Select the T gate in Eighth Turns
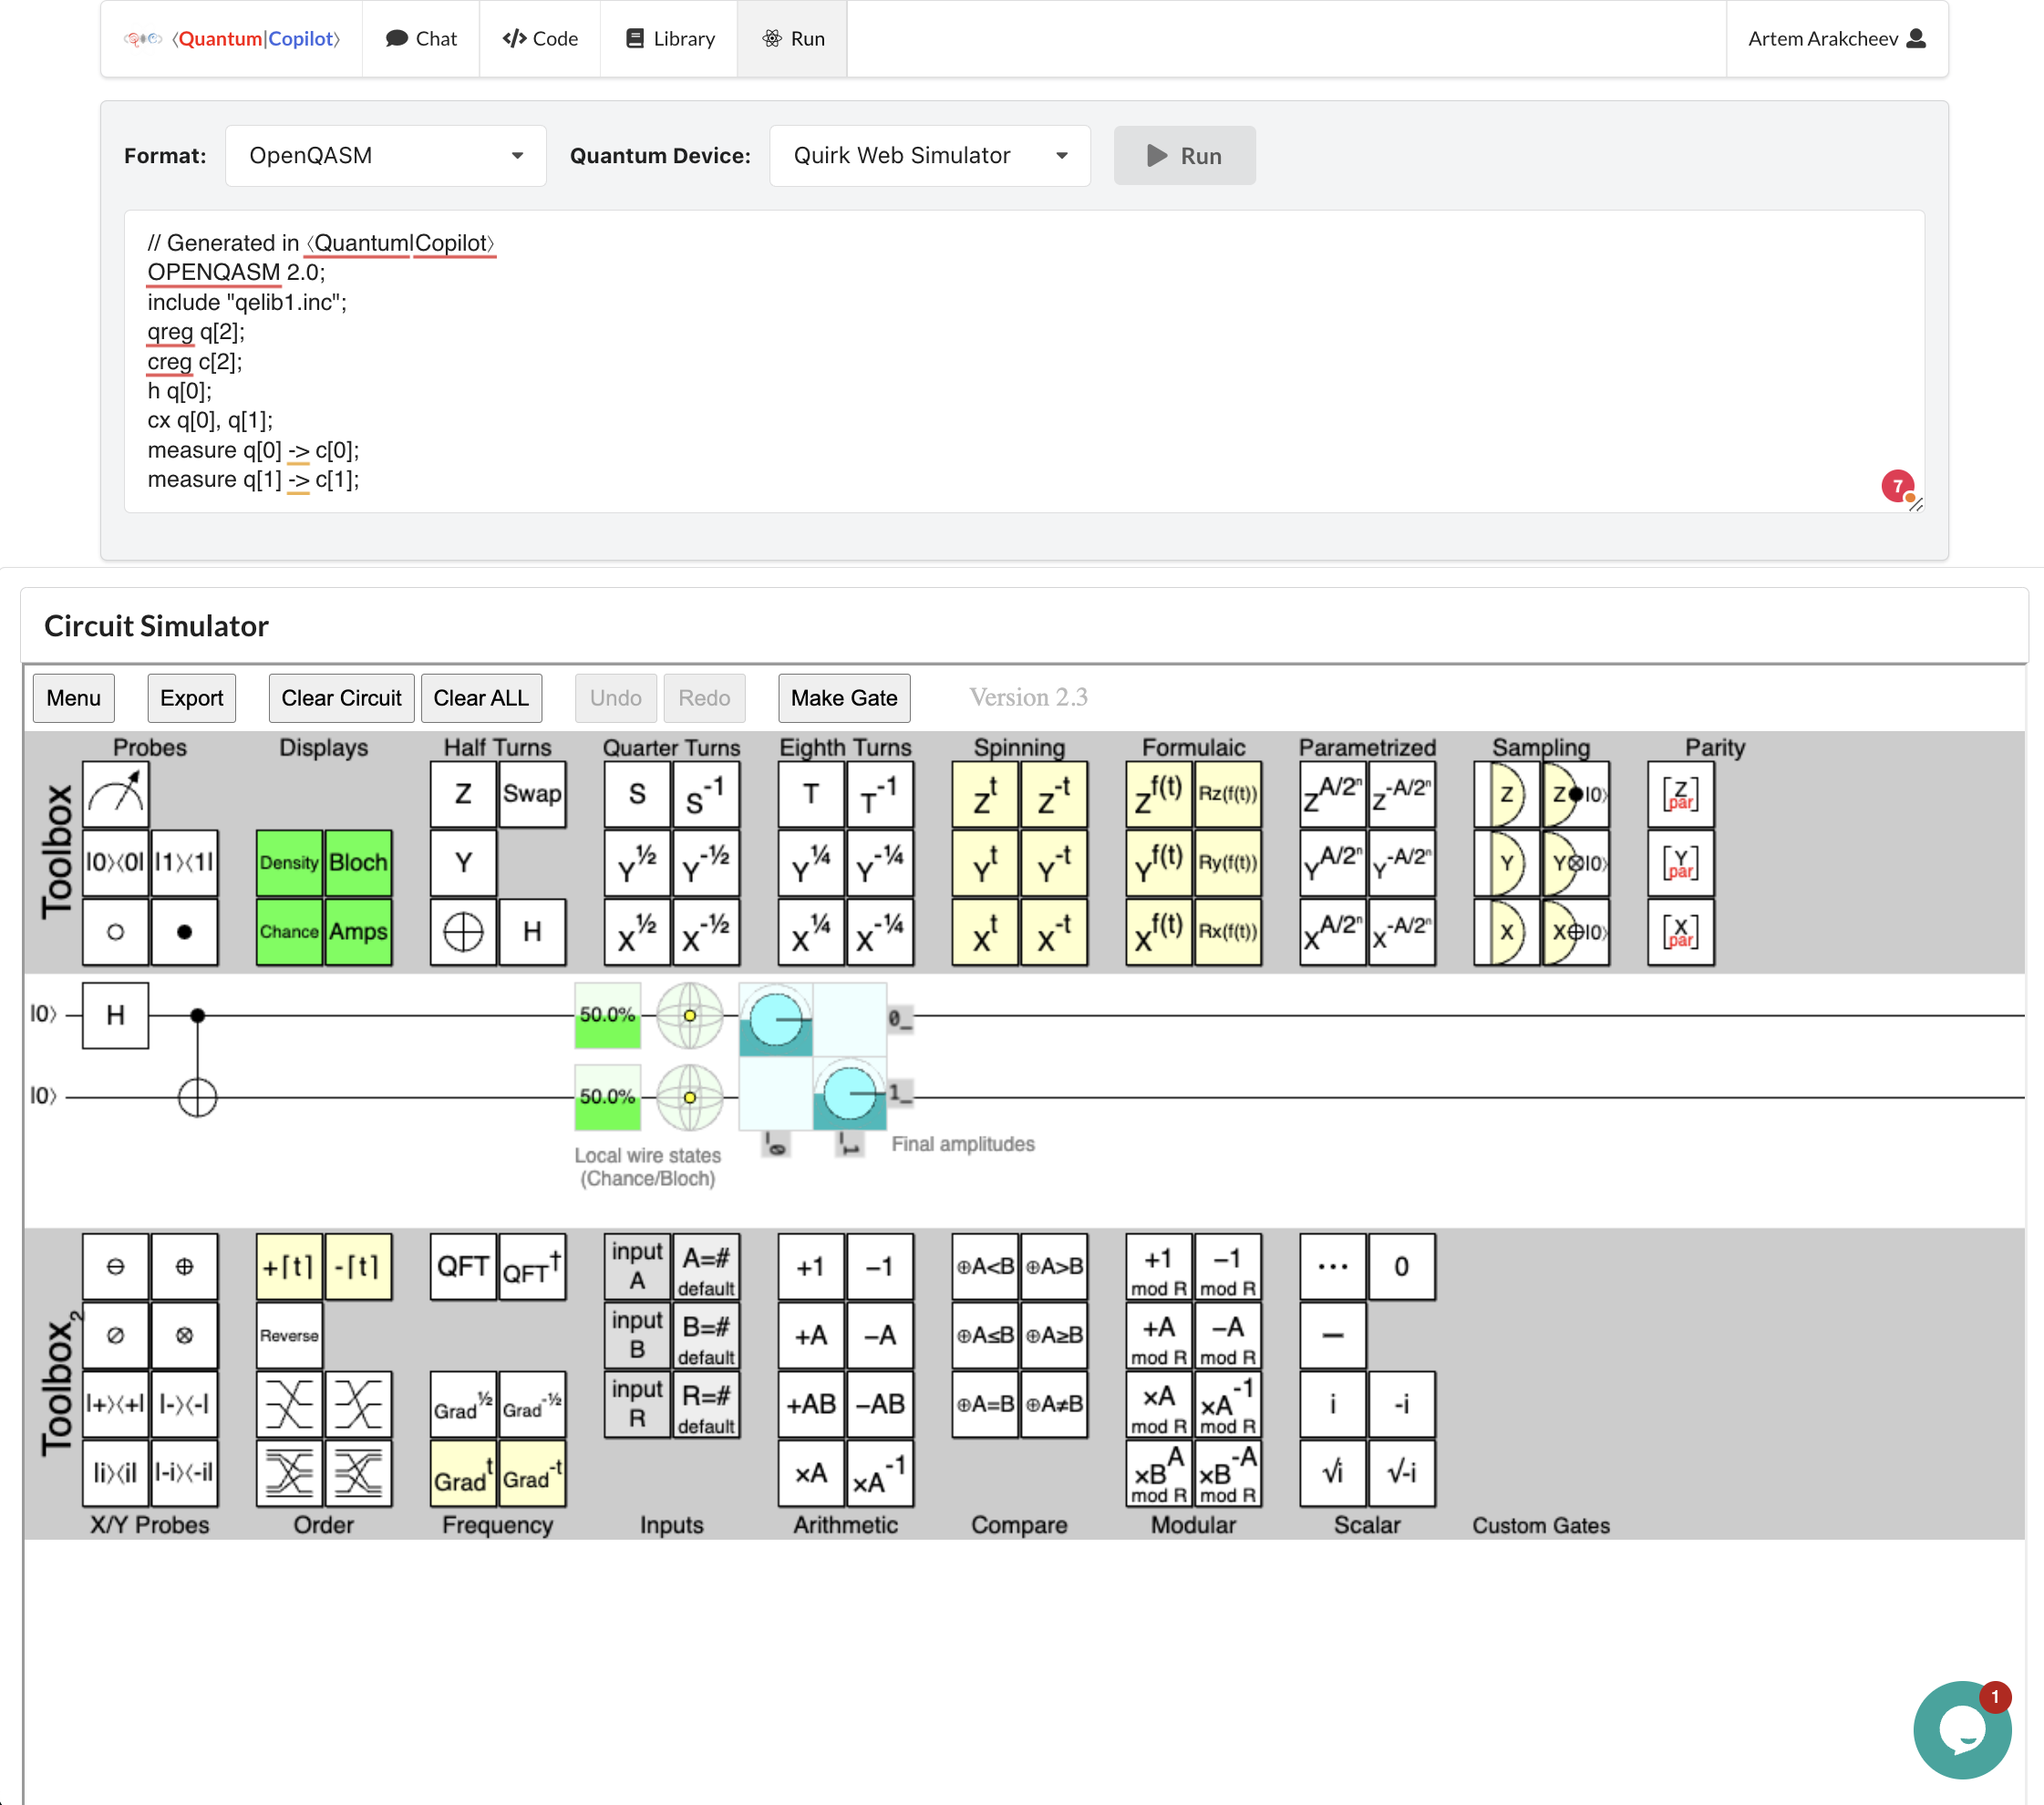 point(811,794)
